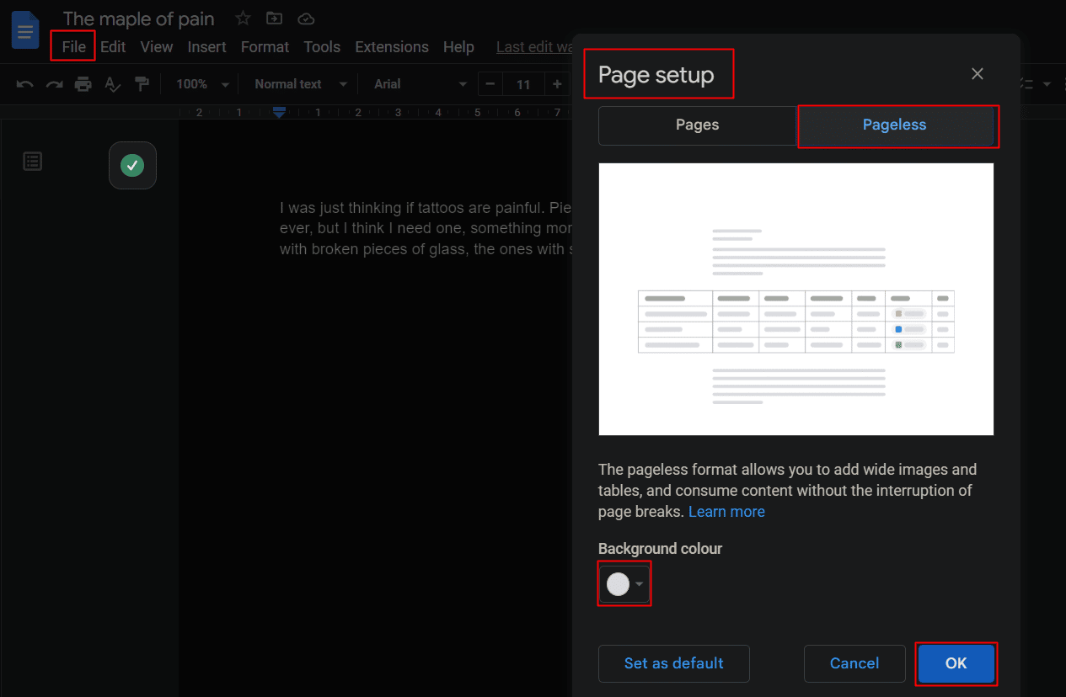Increase font size with plus button
Image resolution: width=1066 pixels, height=697 pixels.
coord(557,84)
